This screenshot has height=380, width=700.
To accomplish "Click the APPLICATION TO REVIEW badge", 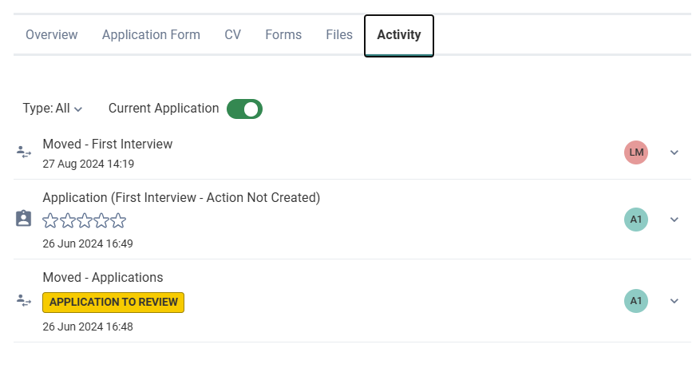I will [x=113, y=303].
